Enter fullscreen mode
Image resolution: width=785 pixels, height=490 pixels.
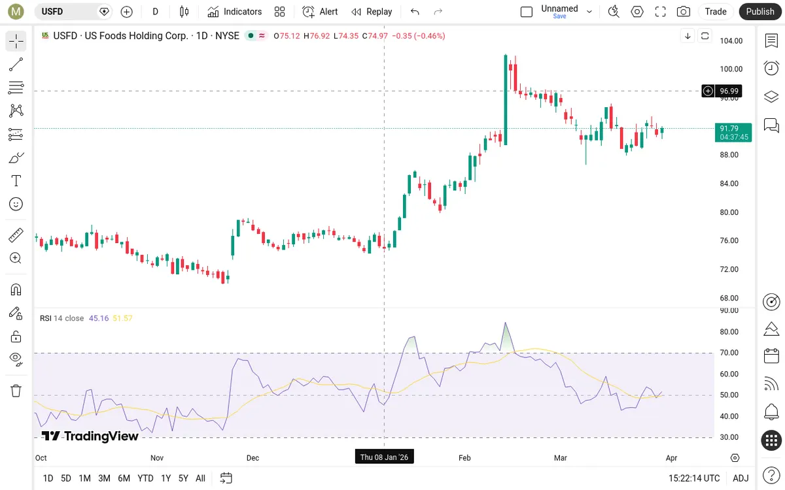(x=661, y=11)
